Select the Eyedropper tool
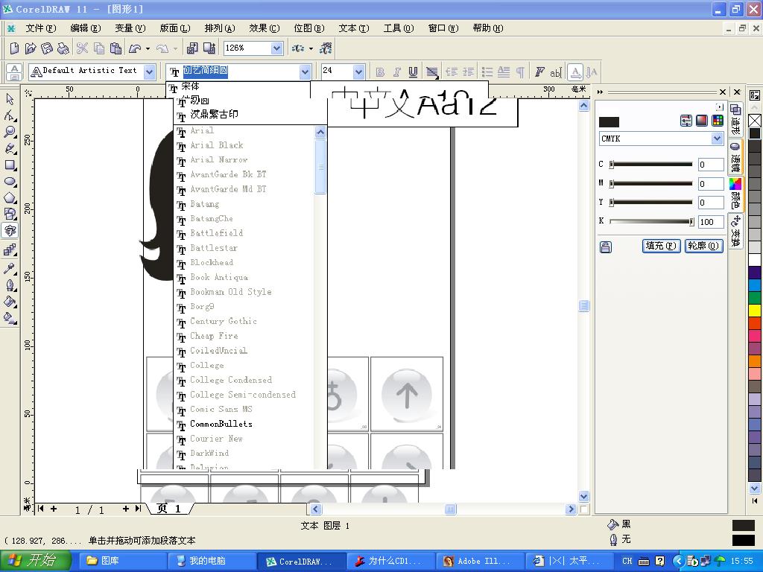The image size is (763, 572). (10, 268)
